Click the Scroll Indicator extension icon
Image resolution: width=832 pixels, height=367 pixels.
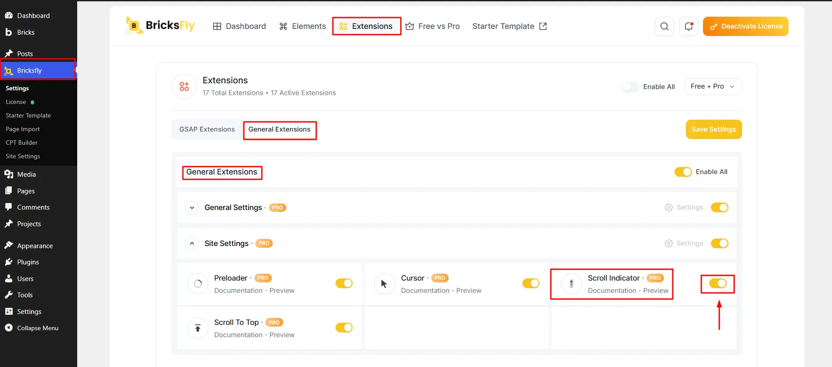(x=571, y=284)
